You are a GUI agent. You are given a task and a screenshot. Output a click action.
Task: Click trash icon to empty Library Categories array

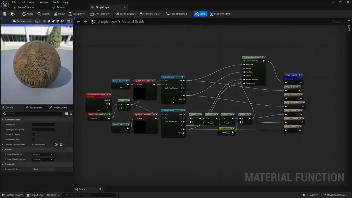61,144
